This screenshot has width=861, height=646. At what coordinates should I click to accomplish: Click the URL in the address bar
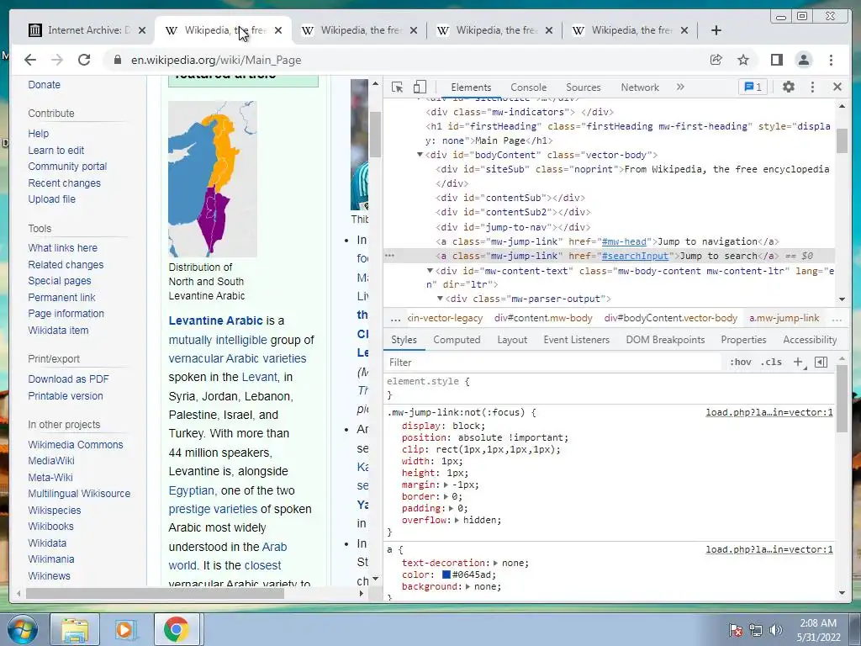click(216, 60)
